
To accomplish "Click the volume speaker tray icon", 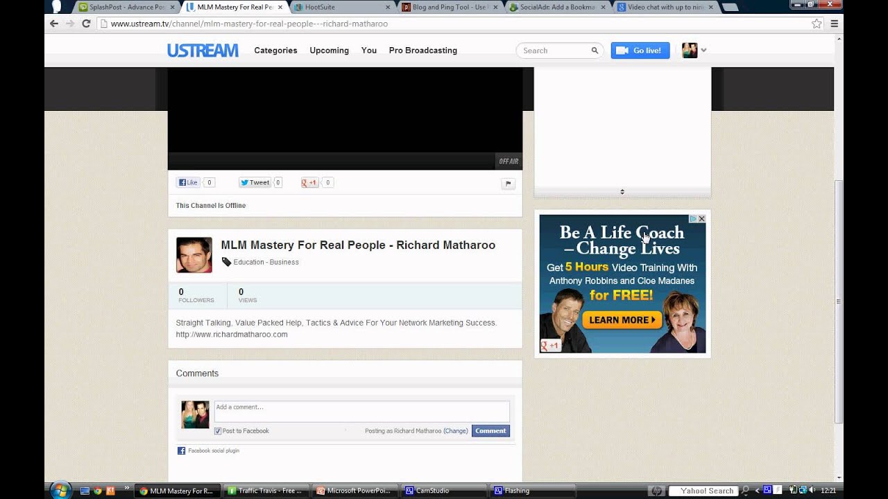I will [x=810, y=490].
